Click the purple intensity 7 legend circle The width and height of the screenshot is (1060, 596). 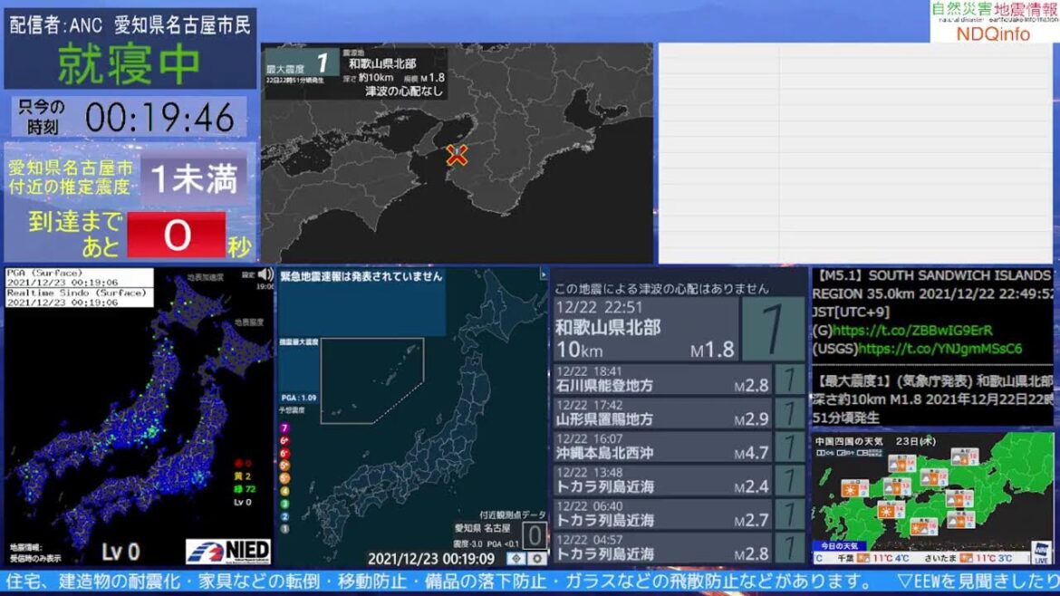(x=284, y=428)
